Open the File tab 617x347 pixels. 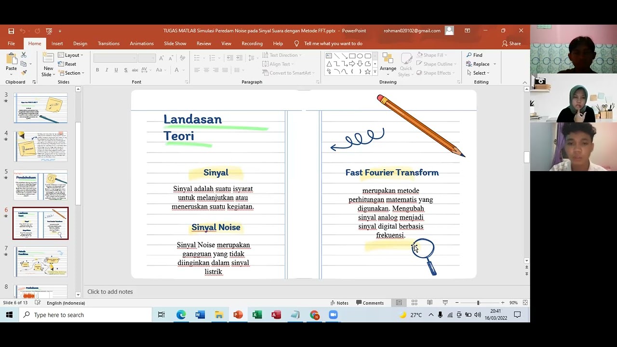pos(11,43)
